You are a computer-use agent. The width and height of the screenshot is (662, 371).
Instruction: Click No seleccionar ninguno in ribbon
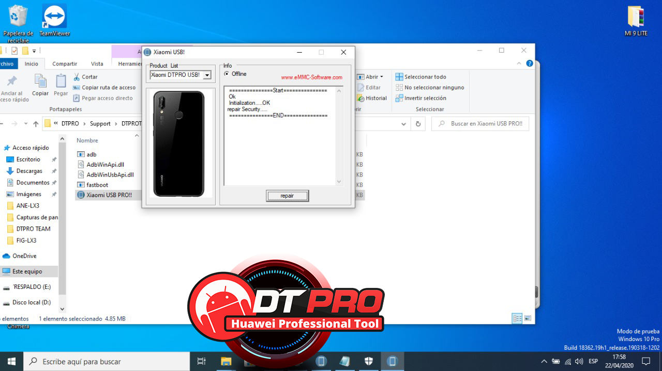click(430, 88)
